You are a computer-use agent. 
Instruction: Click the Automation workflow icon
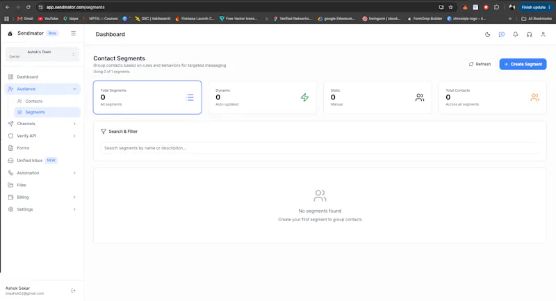point(10,173)
